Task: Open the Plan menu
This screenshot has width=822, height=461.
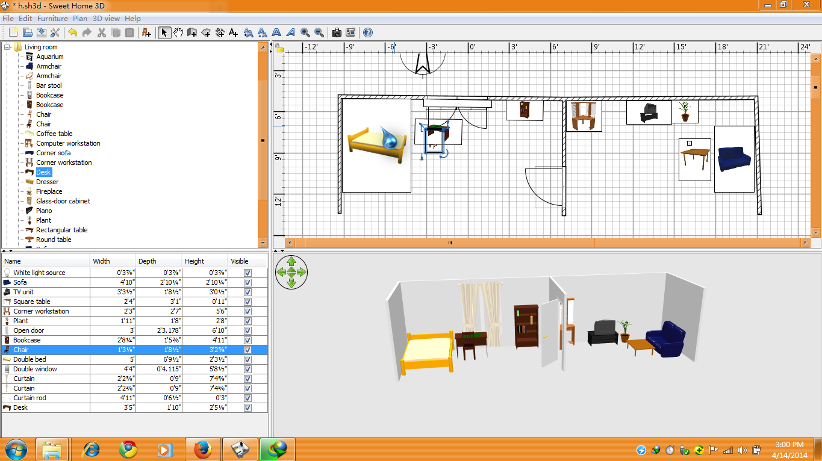Action: point(79,19)
